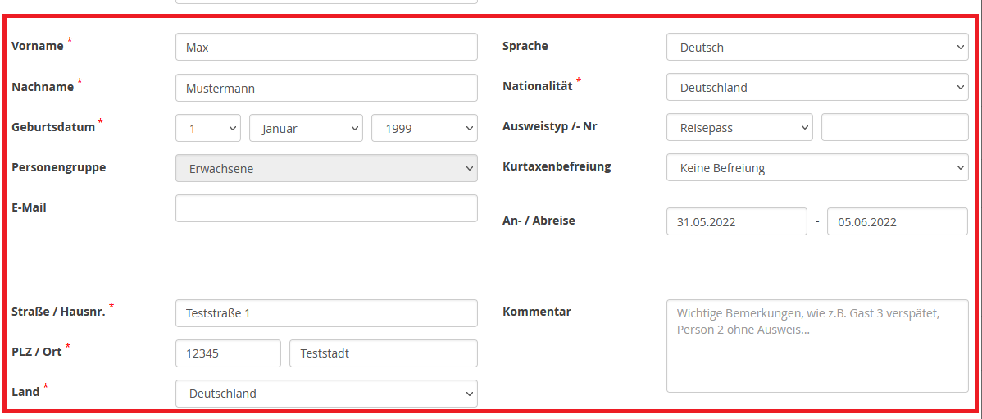Click the Nachname field containing Mustermann

(326, 88)
